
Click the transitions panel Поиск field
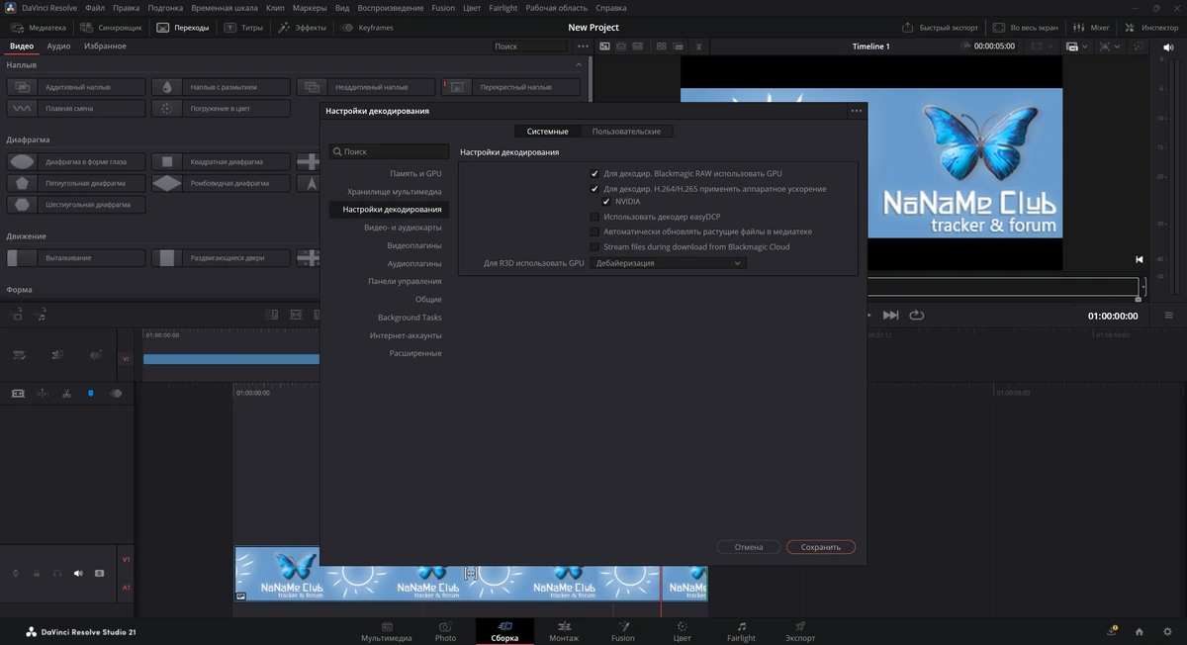pos(531,46)
